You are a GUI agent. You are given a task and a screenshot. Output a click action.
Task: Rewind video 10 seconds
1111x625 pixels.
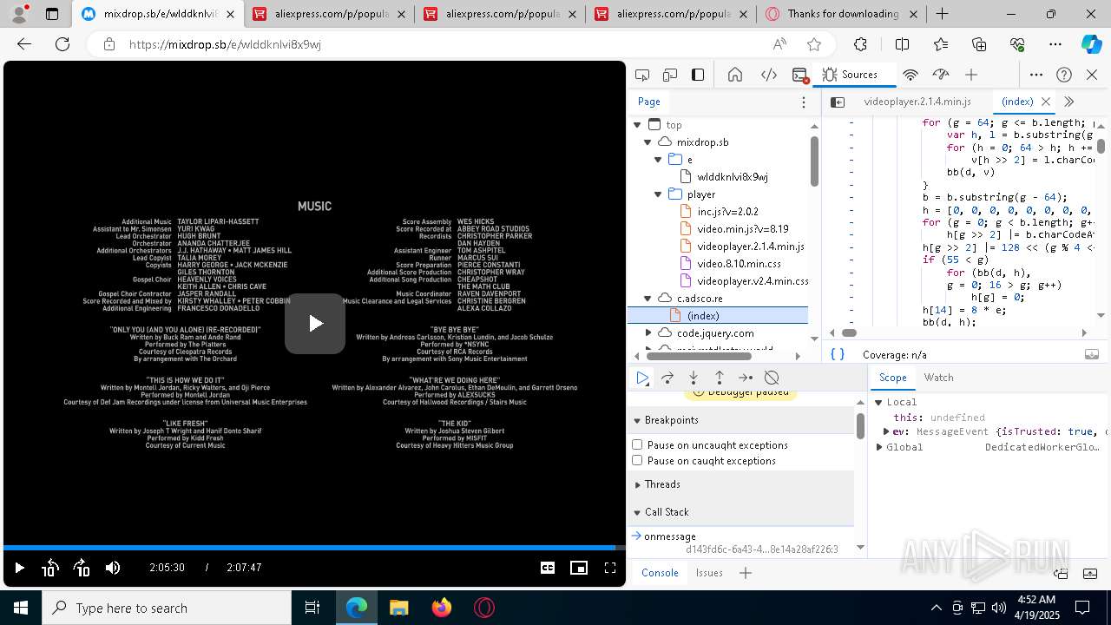(x=49, y=568)
